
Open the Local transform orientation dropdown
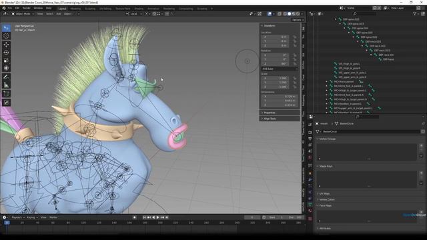pyautogui.click(x=134, y=14)
